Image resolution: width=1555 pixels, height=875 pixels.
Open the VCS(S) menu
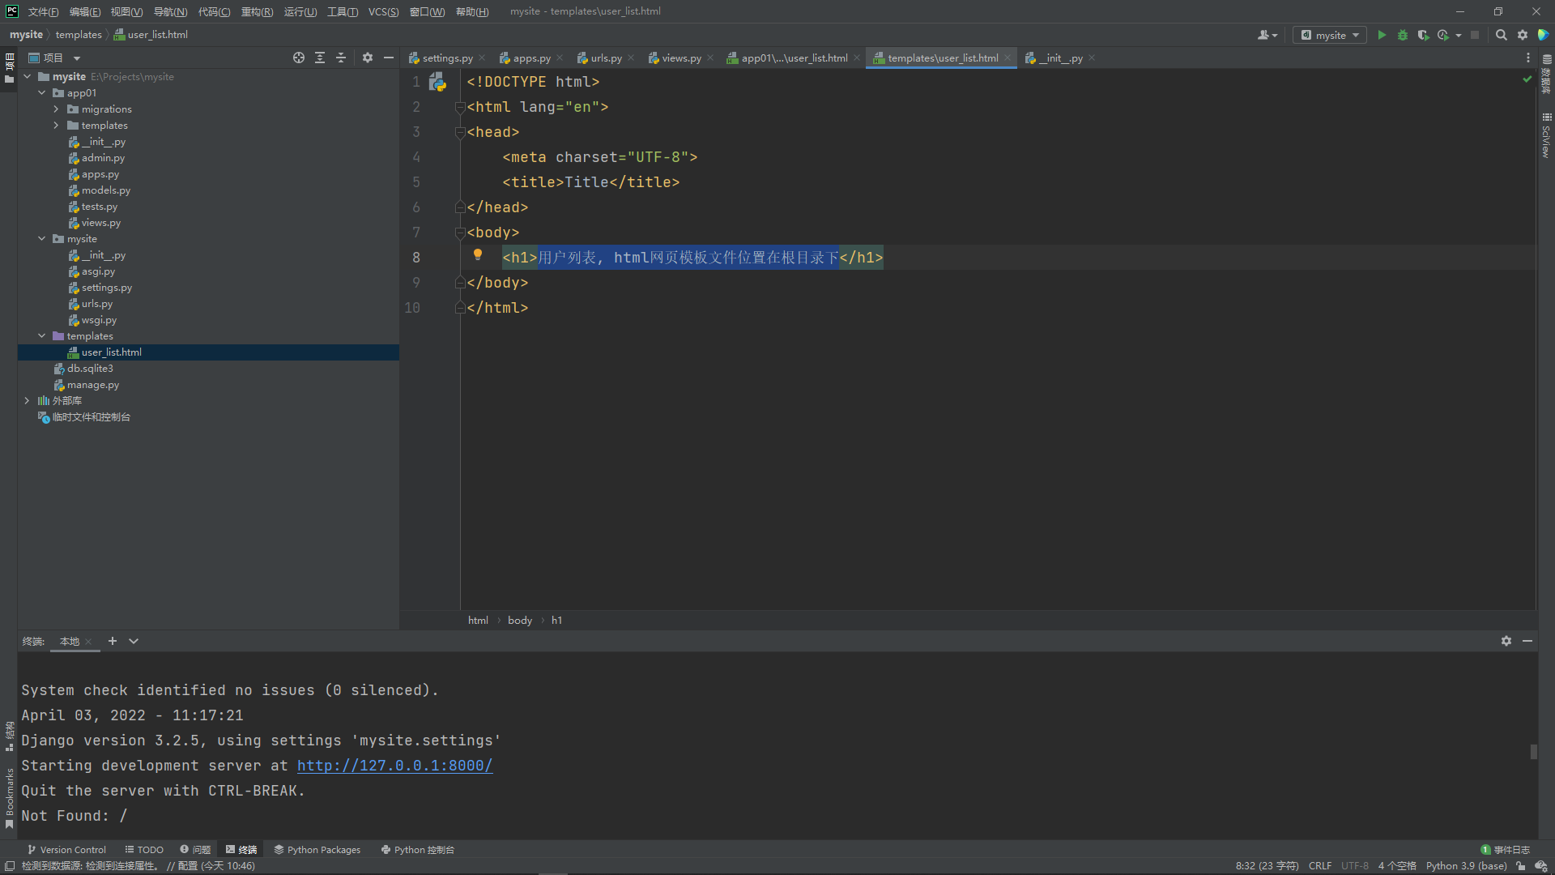coord(383,11)
